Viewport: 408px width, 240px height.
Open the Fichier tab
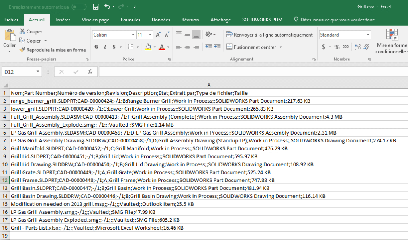(x=12, y=20)
